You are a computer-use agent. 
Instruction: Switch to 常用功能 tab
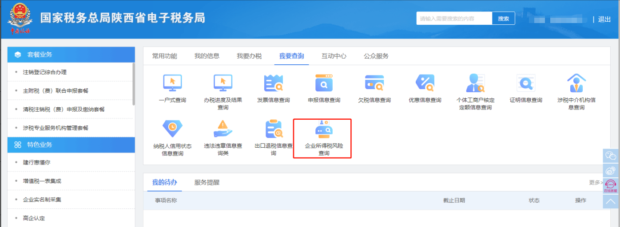pyautogui.click(x=164, y=56)
